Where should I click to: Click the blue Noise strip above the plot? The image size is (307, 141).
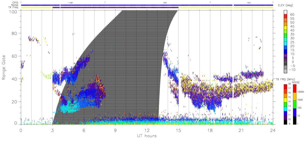(147, 5)
